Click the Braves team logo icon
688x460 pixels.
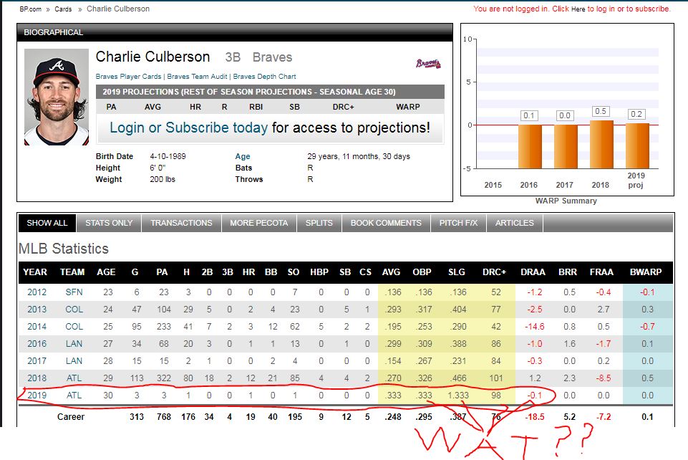click(428, 64)
